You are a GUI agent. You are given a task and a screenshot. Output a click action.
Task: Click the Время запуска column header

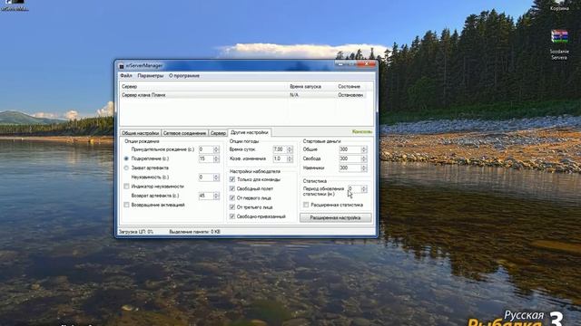tap(312, 87)
